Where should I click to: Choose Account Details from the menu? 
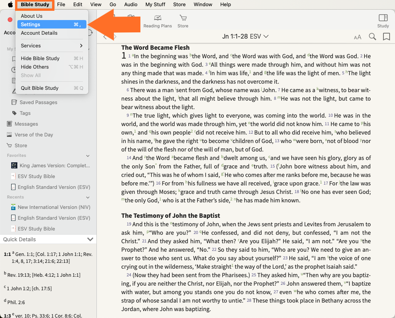[52, 33]
